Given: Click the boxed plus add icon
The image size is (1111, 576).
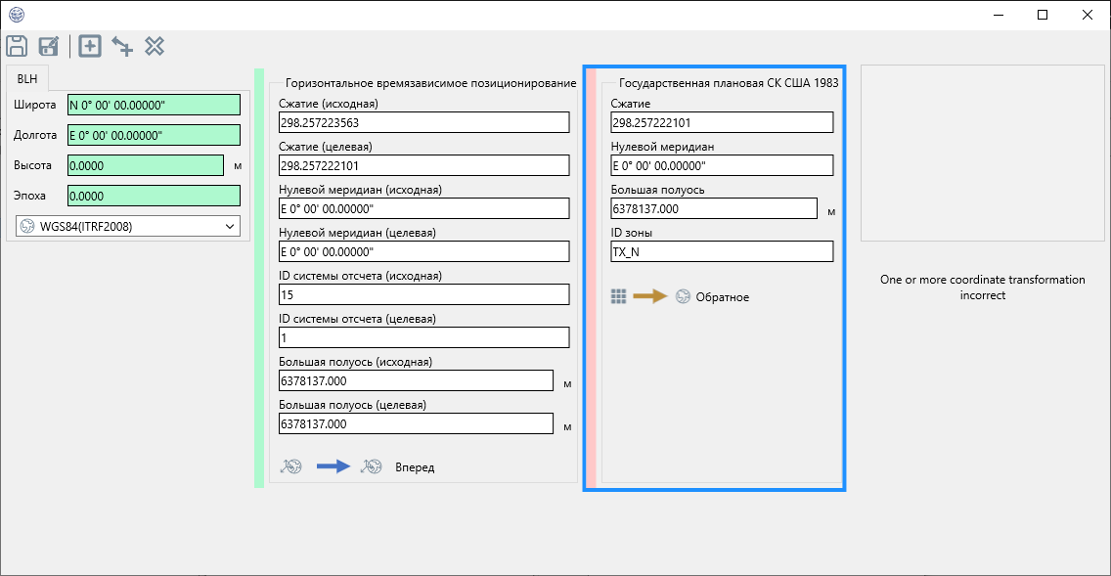Looking at the screenshot, I should point(90,46).
